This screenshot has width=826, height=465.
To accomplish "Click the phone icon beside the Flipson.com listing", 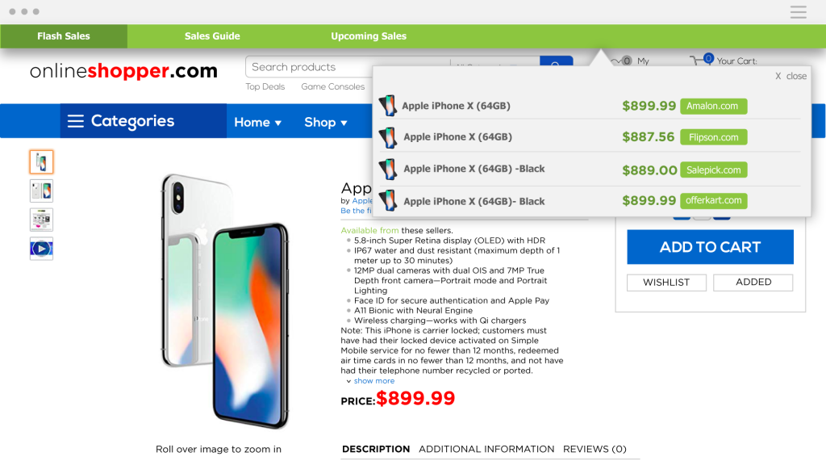I will 390,136.
